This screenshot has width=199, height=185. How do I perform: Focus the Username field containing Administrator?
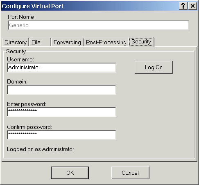pos(61,68)
